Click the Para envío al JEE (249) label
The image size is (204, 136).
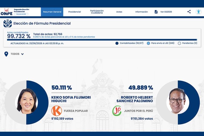click(x=163, y=43)
